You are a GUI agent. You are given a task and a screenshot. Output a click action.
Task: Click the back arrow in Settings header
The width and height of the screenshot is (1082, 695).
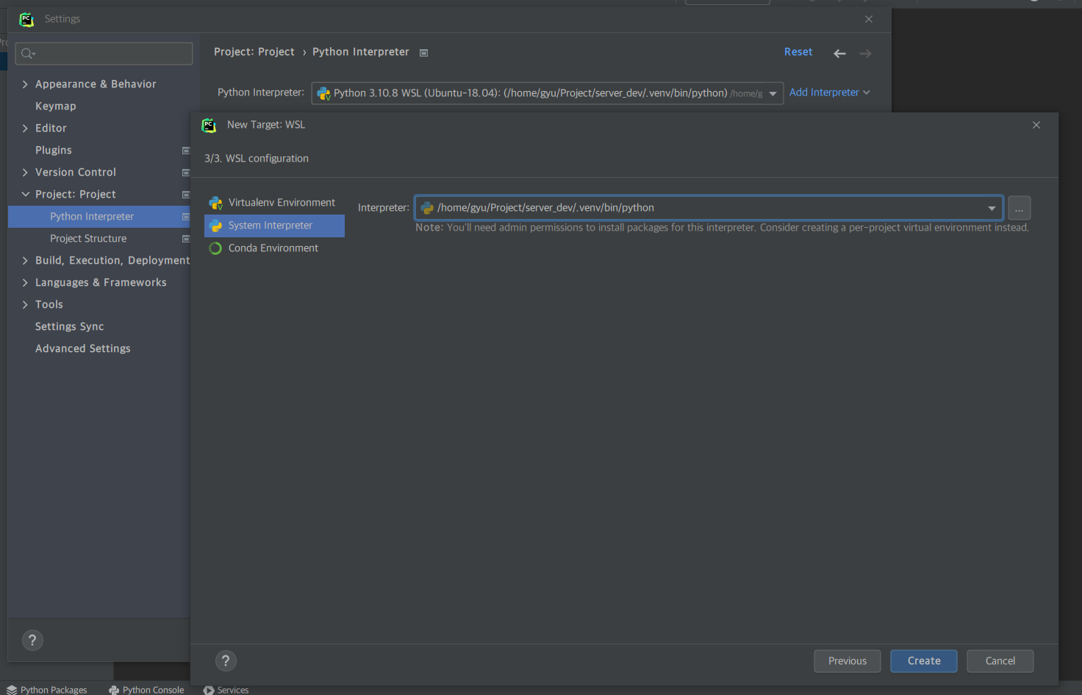(839, 53)
